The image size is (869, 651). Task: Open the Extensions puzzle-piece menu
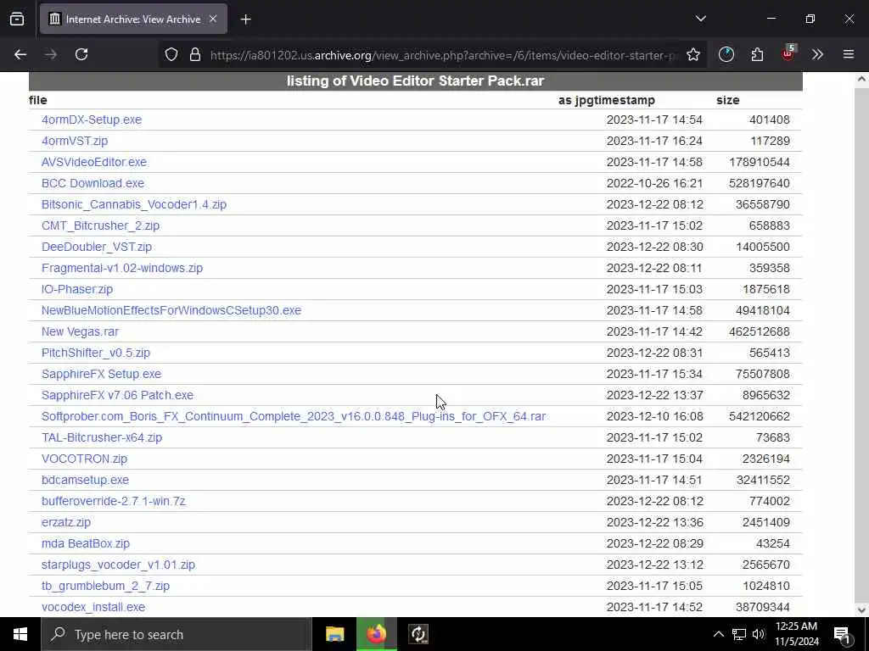(757, 54)
